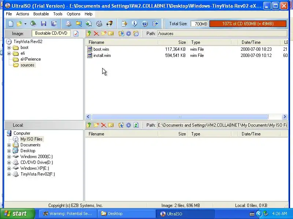Open the Options menu
This screenshot has width=293, height=219.
[74, 14]
